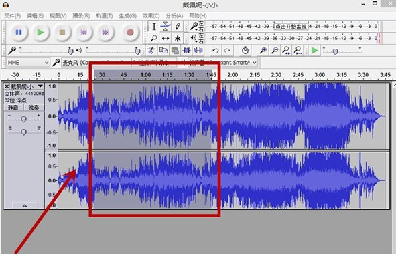The width and height of the screenshot is (396, 254).
Task: Click the Trim audio icon
Action: [x=186, y=51]
